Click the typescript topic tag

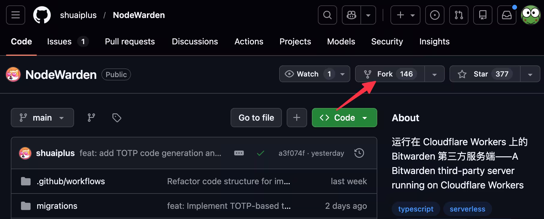(x=416, y=209)
